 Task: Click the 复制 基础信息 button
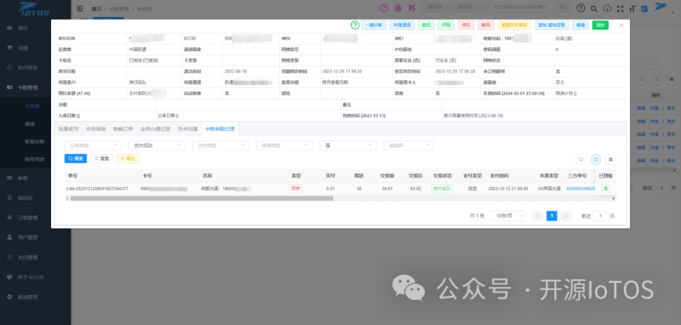coord(552,25)
